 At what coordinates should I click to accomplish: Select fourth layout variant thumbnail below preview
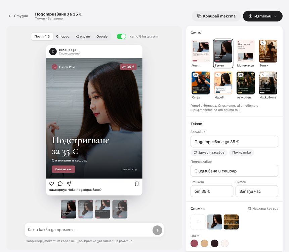coord(120,209)
